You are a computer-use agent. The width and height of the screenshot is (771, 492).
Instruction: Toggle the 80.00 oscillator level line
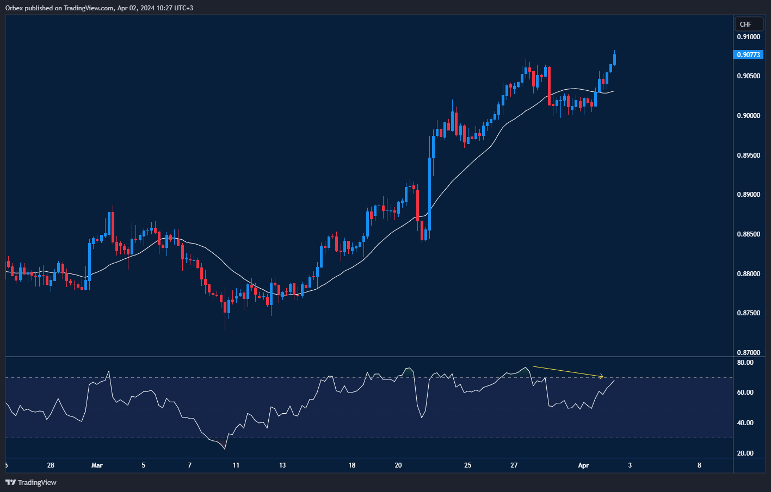[747, 362]
